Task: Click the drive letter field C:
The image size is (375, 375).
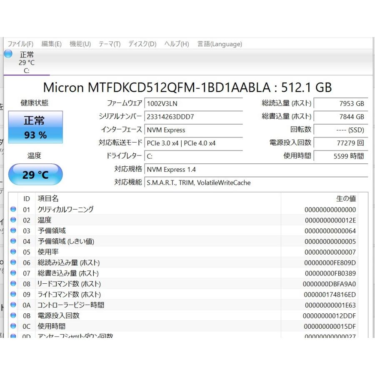Action: coord(193,156)
